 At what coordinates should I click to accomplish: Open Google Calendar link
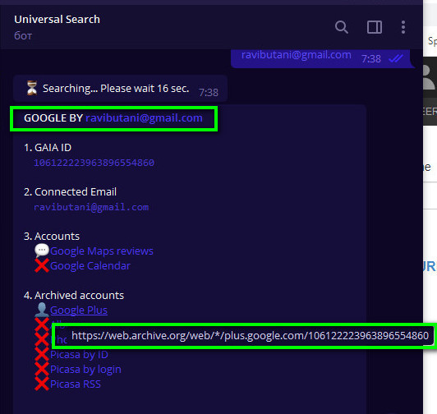coord(90,265)
